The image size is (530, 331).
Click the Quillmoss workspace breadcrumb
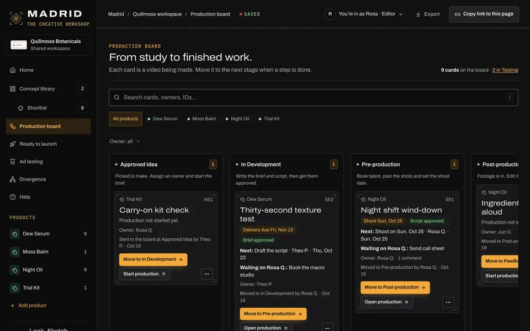pos(157,14)
